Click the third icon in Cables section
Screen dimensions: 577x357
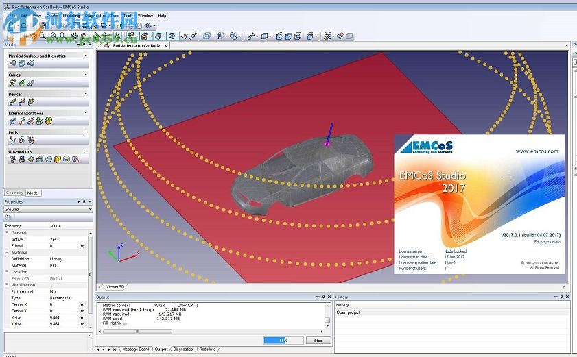(31, 83)
